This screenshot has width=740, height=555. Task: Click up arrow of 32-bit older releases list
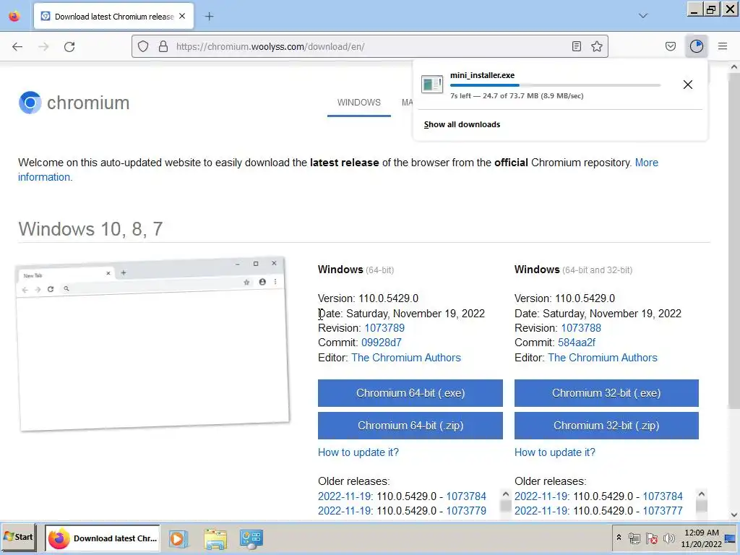click(701, 494)
